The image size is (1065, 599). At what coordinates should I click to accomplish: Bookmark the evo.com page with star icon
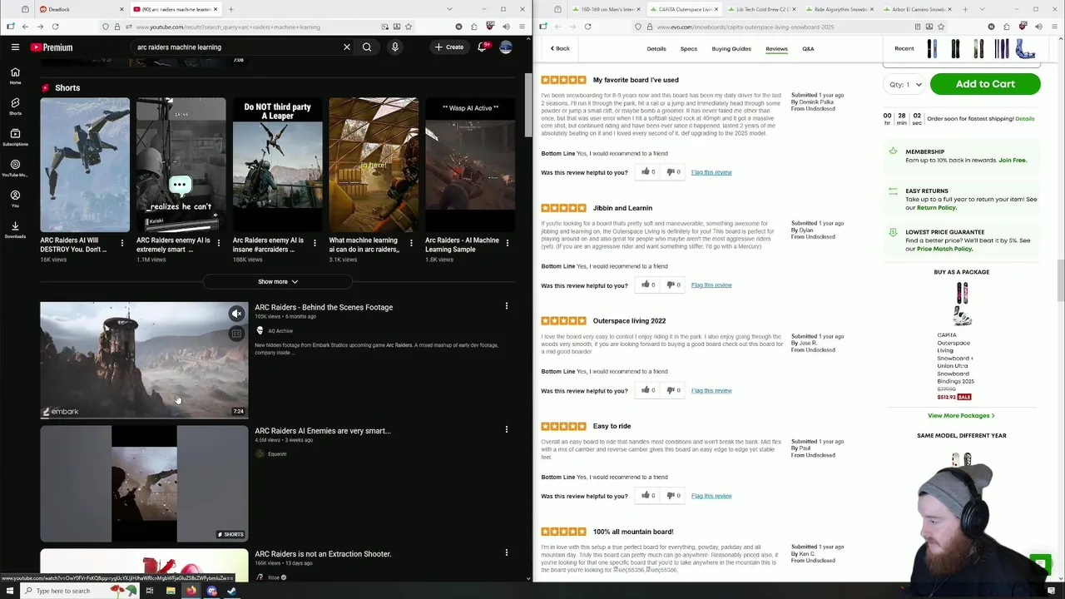[941, 27]
